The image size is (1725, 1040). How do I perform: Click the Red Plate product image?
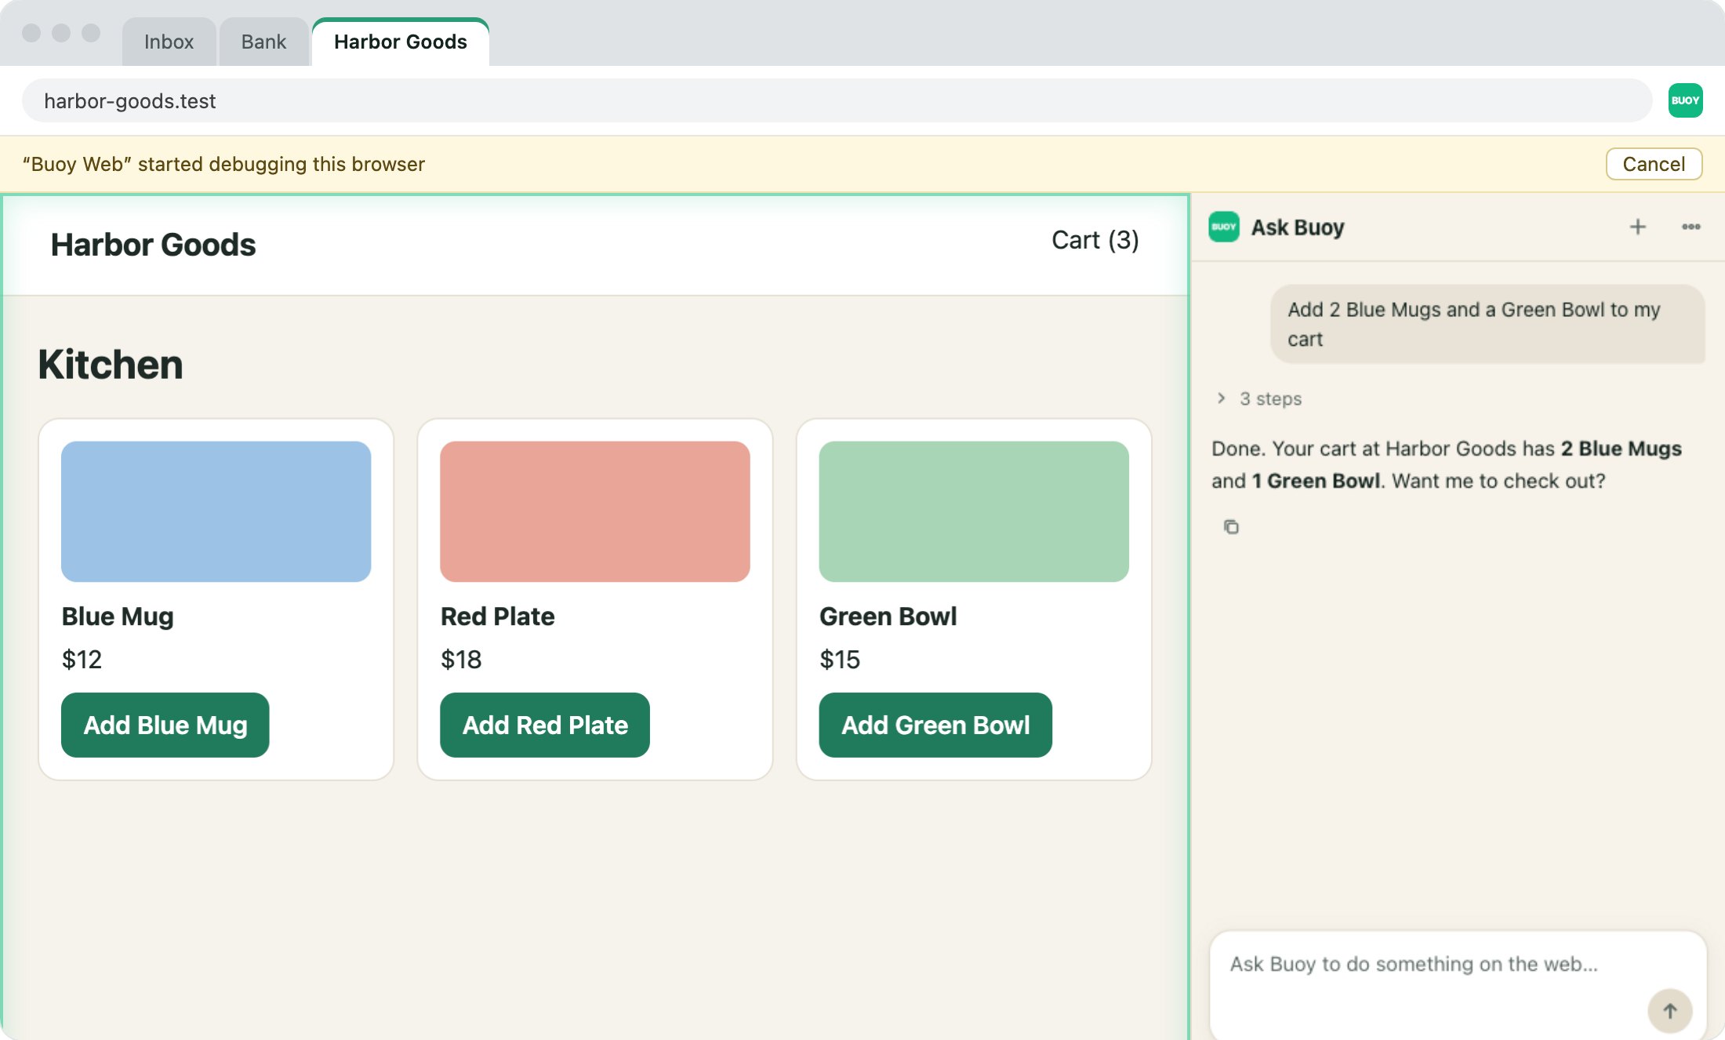[x=595, y=511]
